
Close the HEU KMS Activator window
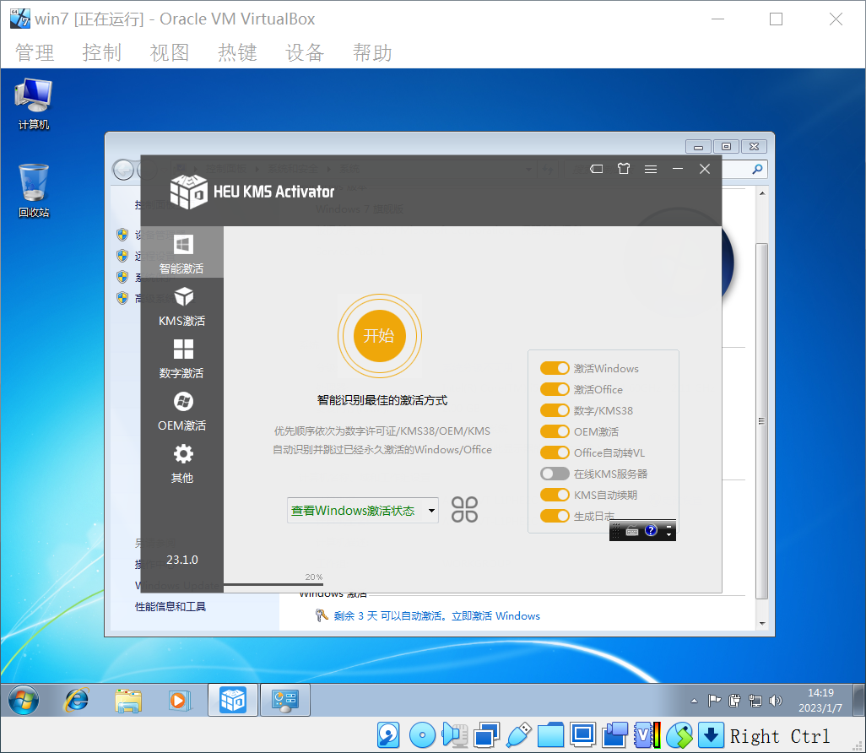[x=705, y=169]
